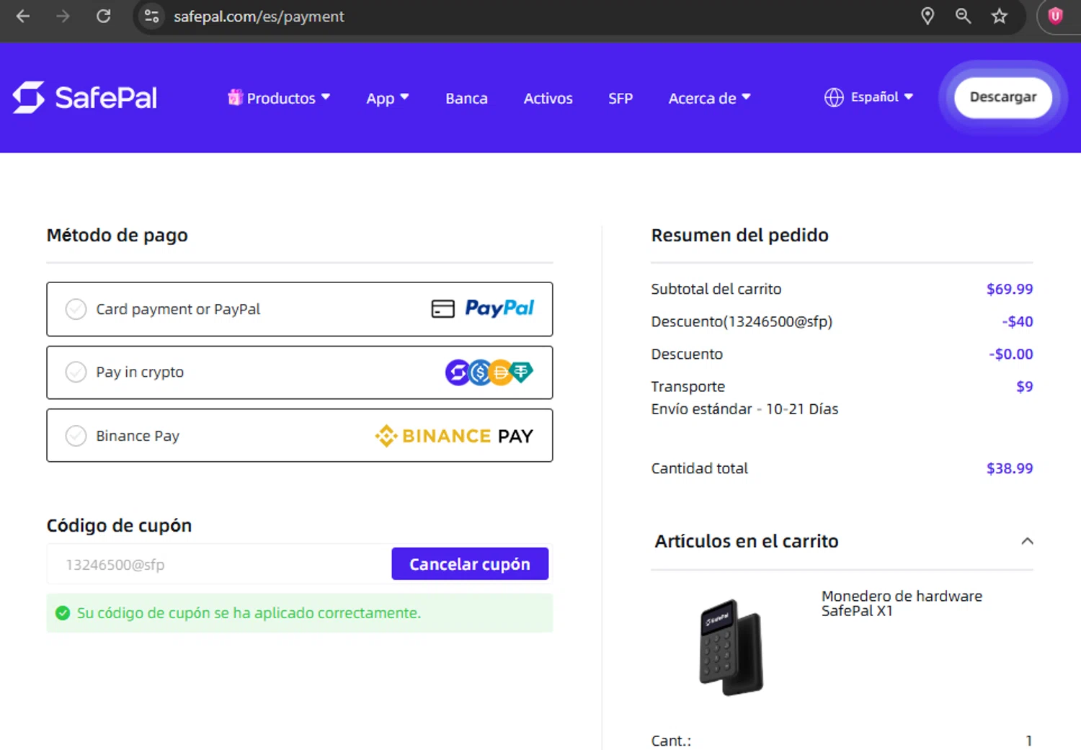1081x750 pixels.
Task: Open the SFP menu item
Action: tap(620, 98)
